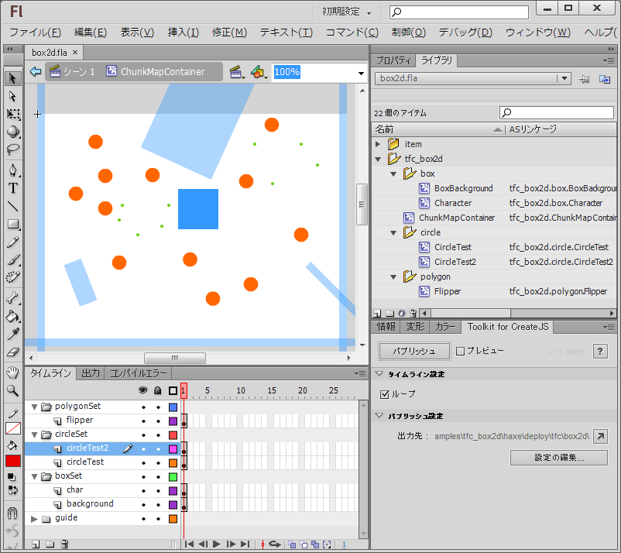Uncheck the ループ checkbox

pyautogui.click(x=386, y=394)
